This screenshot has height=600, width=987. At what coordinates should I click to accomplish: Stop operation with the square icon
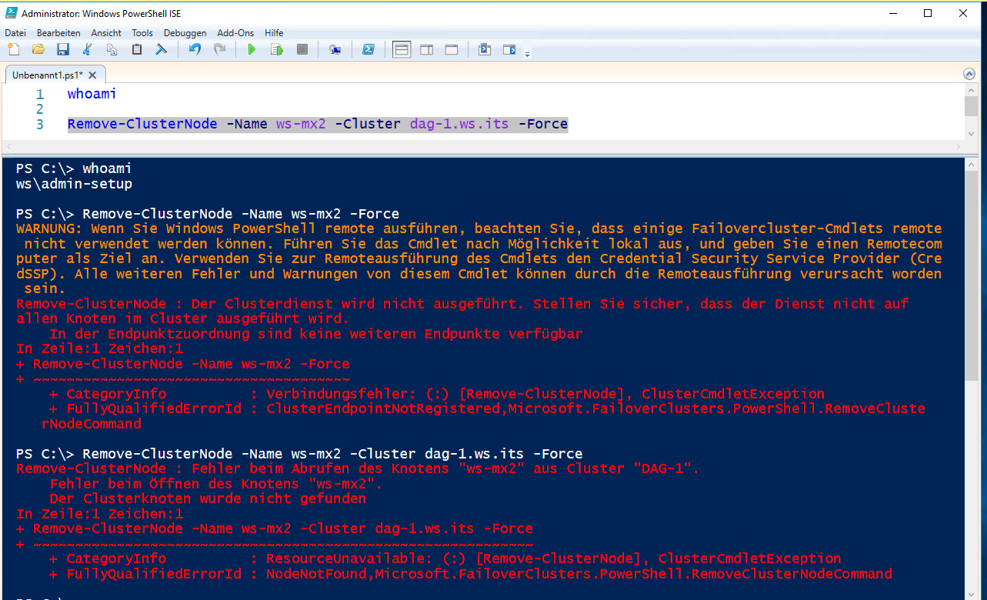pos(302,49)
